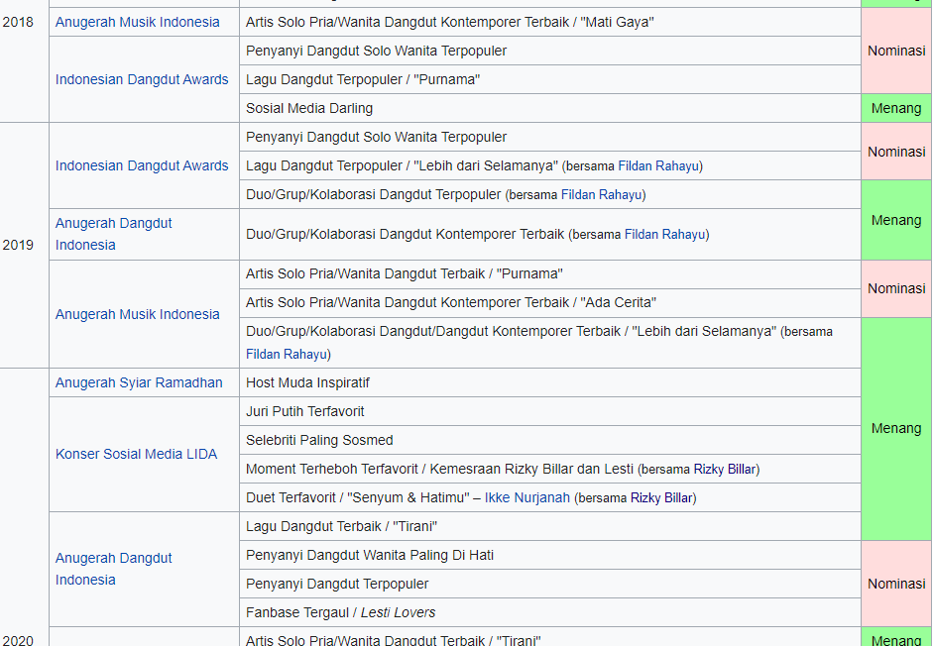Click Lagu Dangdut Terbaik / "Tirani" cell
The height and width of the screenshot is (646, 934).
(550, 526)
